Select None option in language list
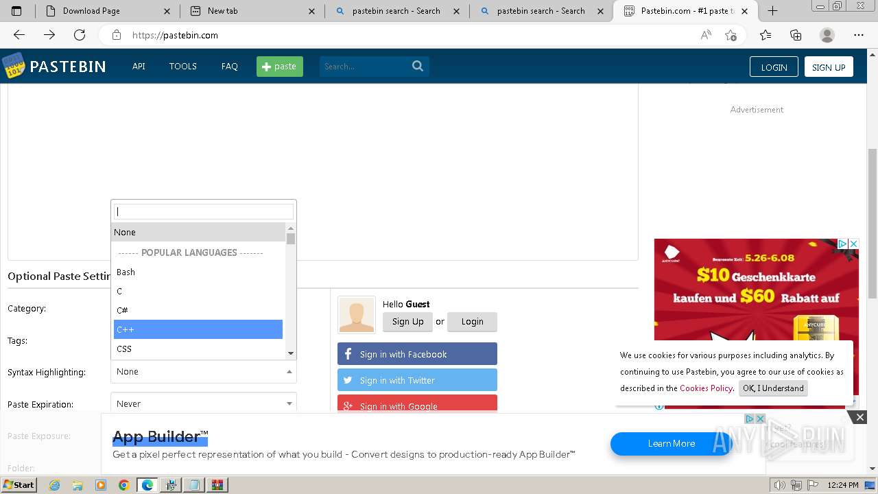This screenshot has width=878, height=494. coord(198,232)
